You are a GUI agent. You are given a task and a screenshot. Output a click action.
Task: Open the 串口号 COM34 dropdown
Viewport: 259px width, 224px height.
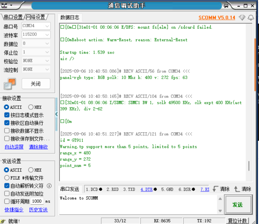(36, 26)
